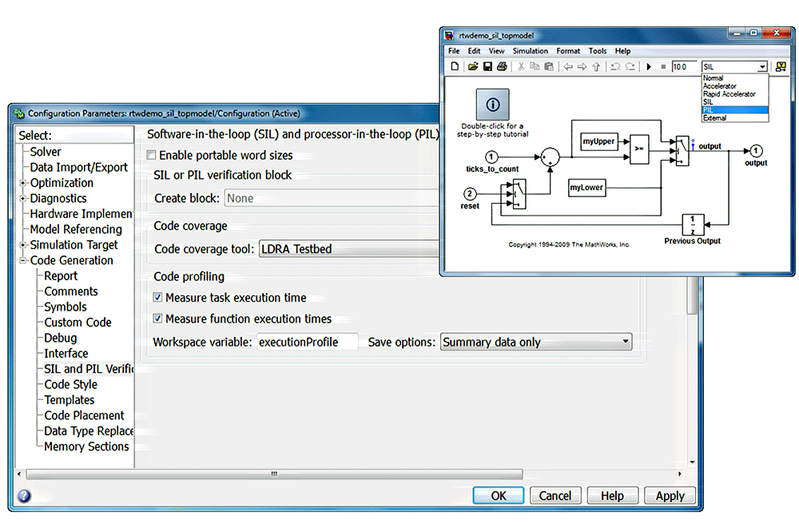Screen dimensions: 799x523
Task: Select the output outport block
Action: [756, 151]
